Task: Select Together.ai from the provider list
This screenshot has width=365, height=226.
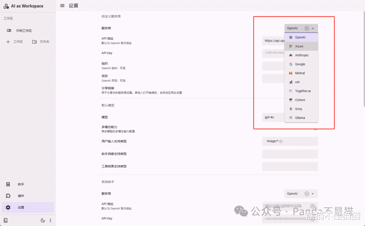Action: 301,91
